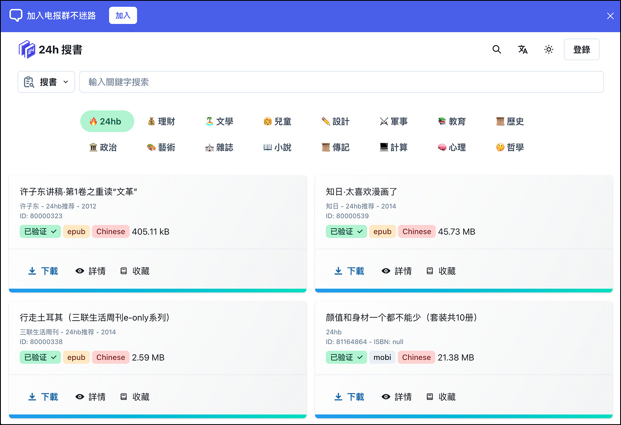The width and height of the screenshot is (621, 425).
Task: Expand 已验证 badge on 颜值和身材 book
Action: [x=346, y=357]
